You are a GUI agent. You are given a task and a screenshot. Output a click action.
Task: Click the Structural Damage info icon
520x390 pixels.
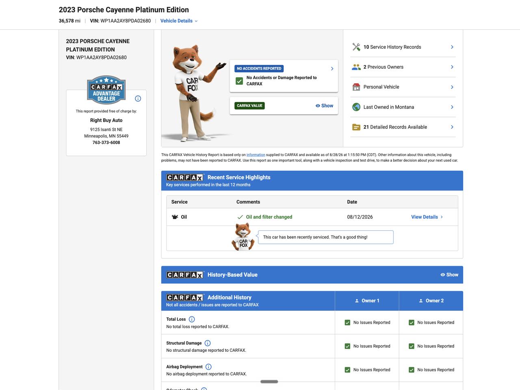coord(208,343)
